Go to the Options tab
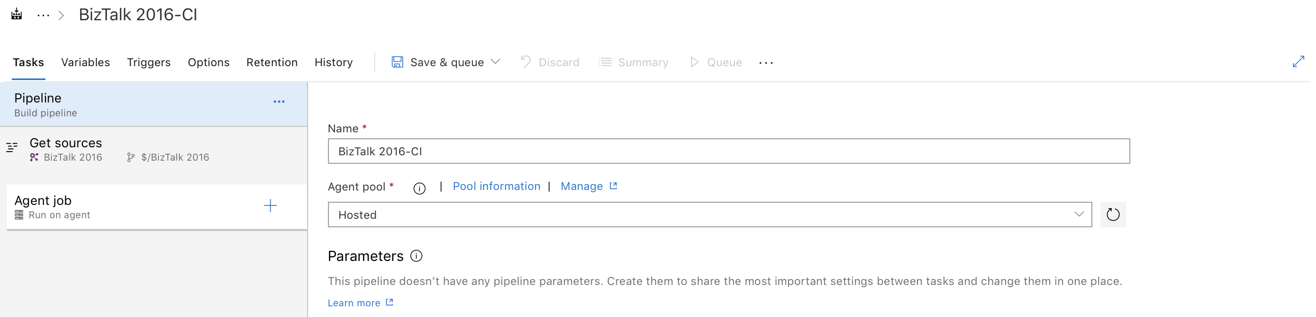1316x317 pixels. click(209, 62)
